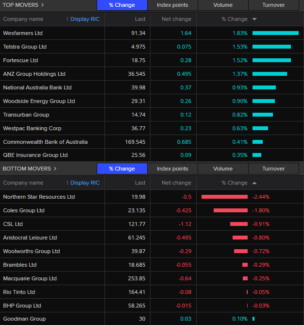The width and height of the screenshot is (304, 325).
Task: Open Northern Star Resources Ltd name
Action: pyautogui.click(x=39, y=197)
